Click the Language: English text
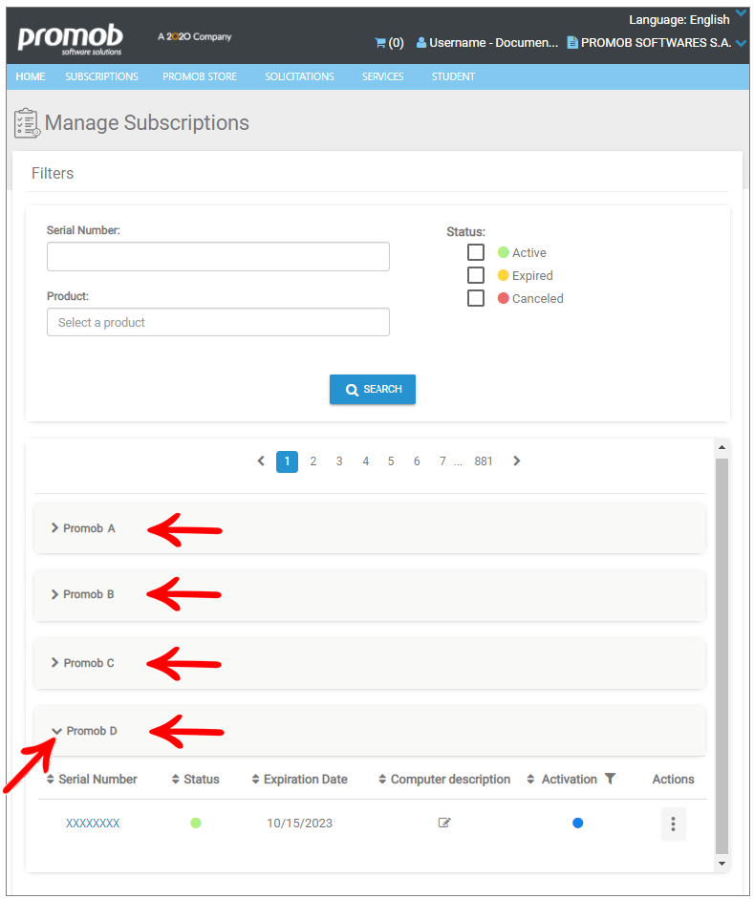The width and height of the screenshot is (754, 899). [679, 19]
